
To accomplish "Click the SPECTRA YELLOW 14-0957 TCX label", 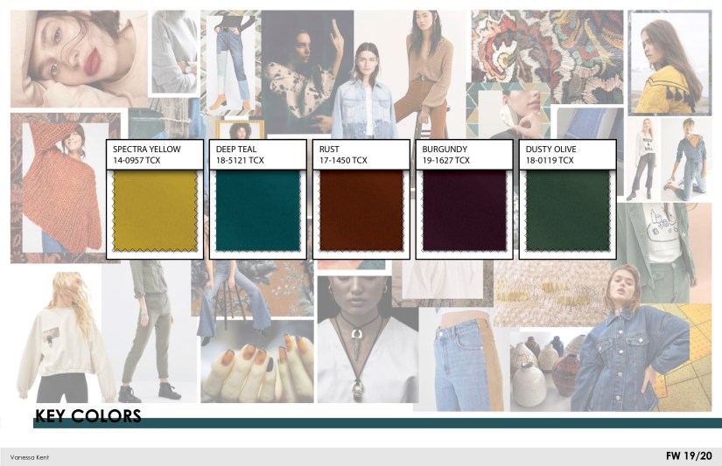I will click(147, 155).
